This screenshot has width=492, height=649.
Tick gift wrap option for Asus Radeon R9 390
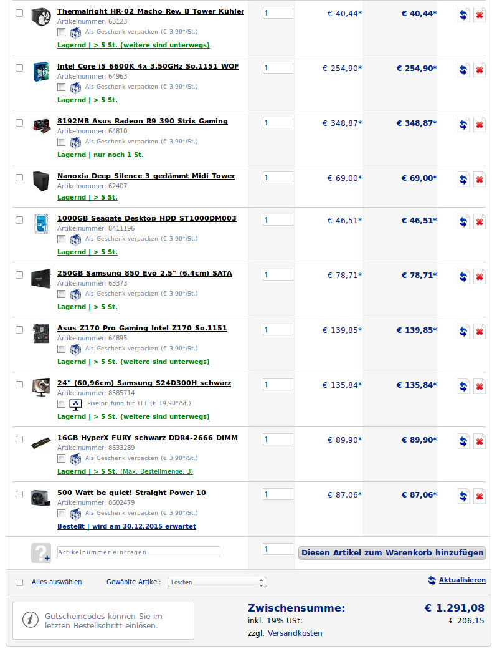(61, 142)
